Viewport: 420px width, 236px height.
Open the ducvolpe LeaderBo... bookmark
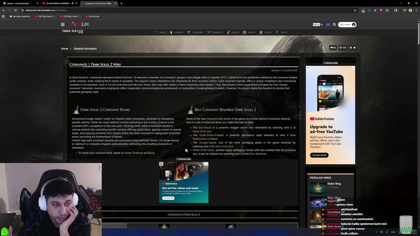pyautogui.click(x=20, y=16)
